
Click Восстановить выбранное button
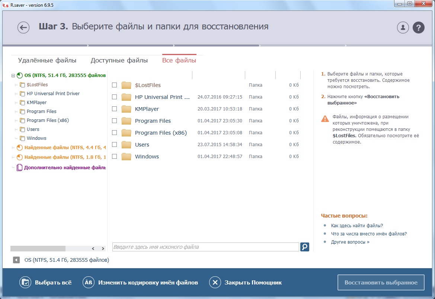click(x=381, y=282)
